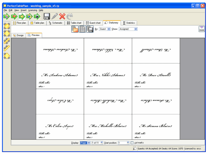Switch to the Floor plan tab

[19, 23]
